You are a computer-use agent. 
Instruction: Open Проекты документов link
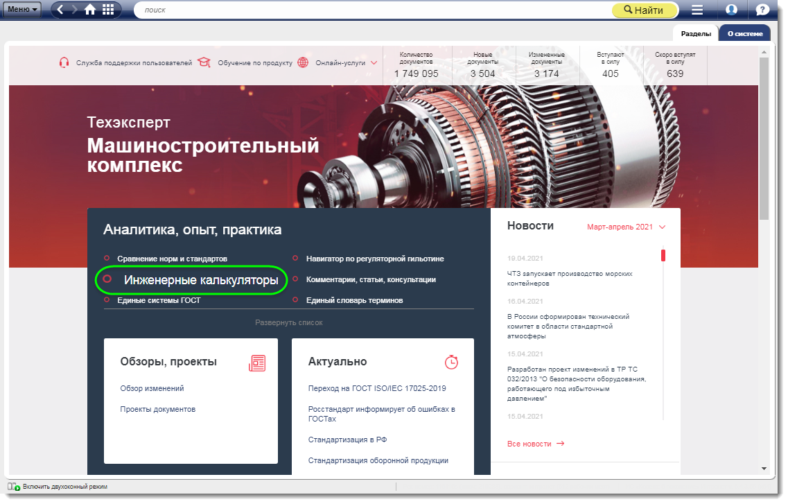coord(157,410)
